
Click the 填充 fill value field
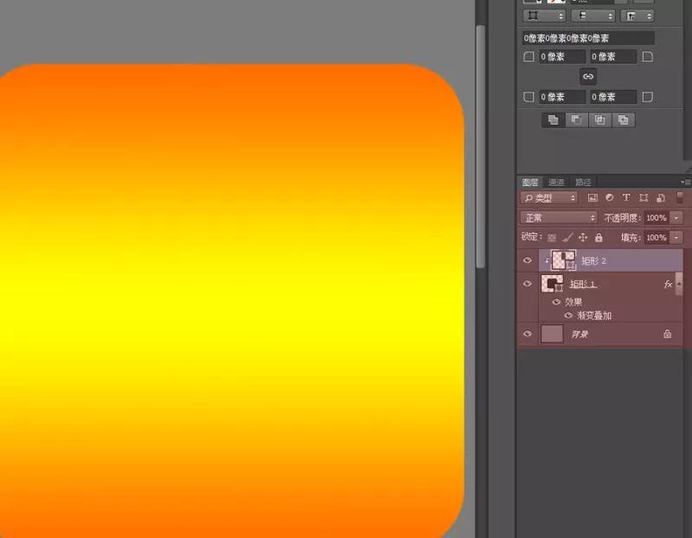click(x=657, y=238)
